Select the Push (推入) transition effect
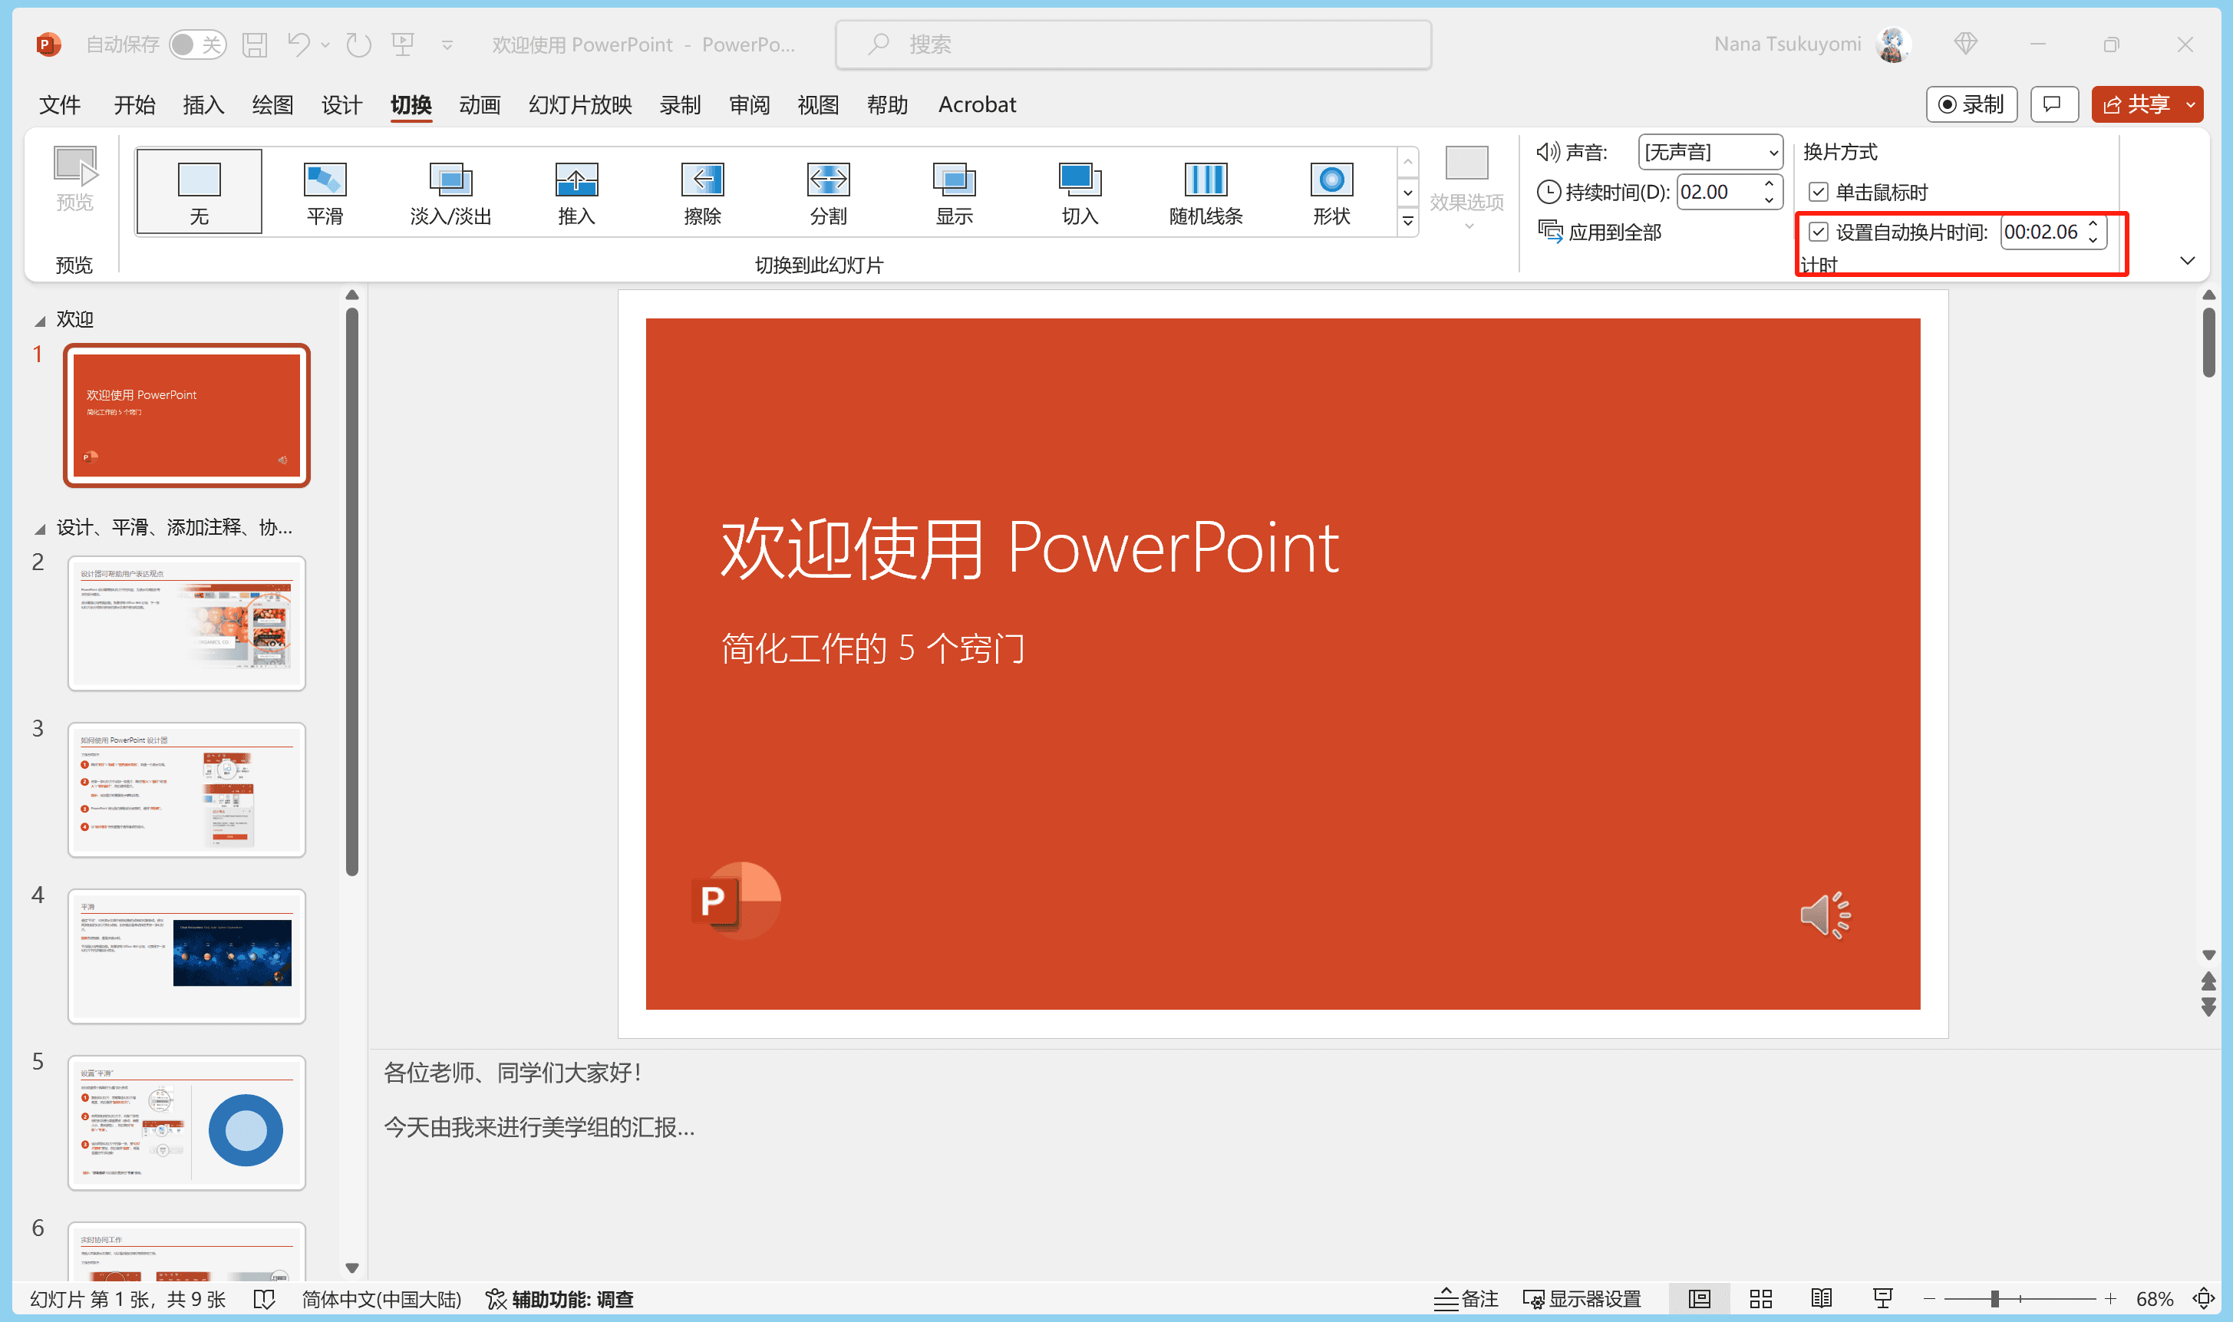The image size is (2233, 1322). coord(576,190)
